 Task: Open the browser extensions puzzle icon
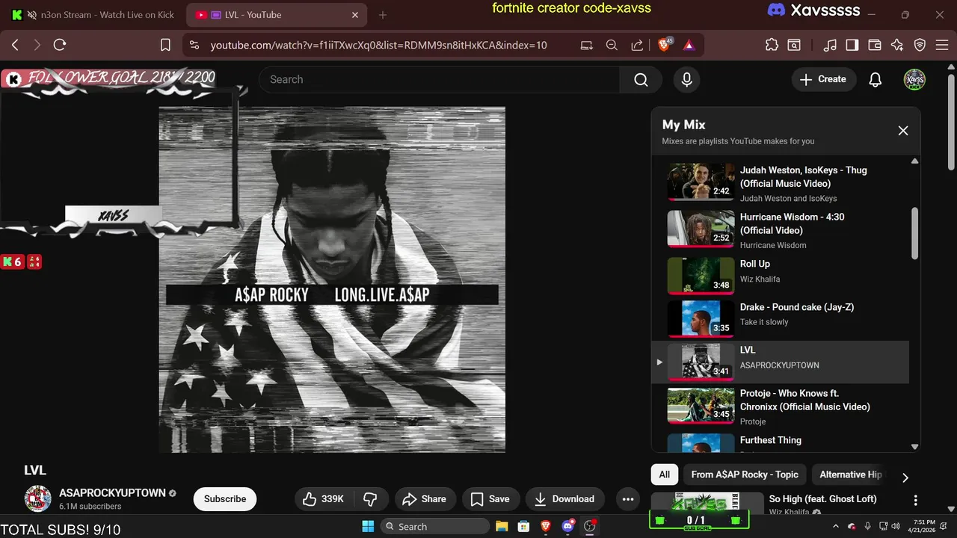pos(772,45)
